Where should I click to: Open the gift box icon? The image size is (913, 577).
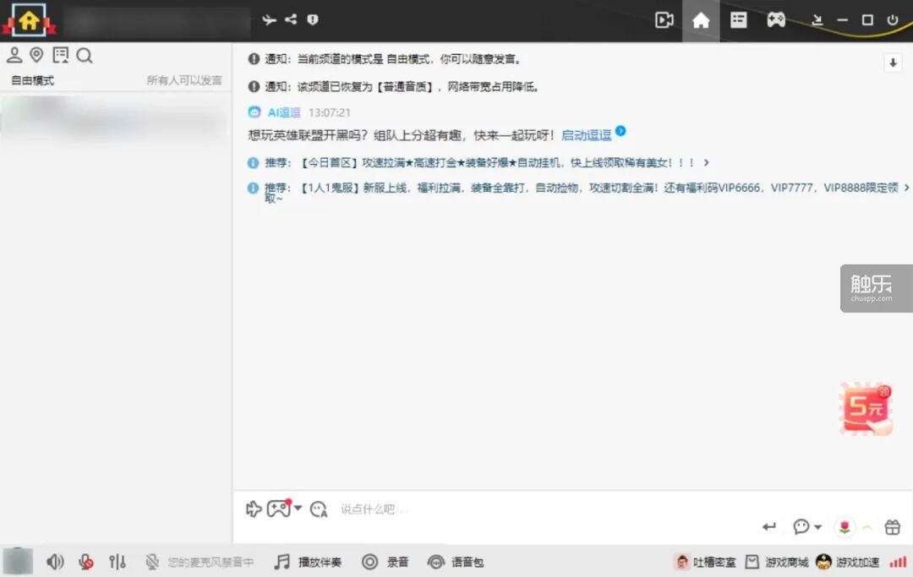point(893,527)
